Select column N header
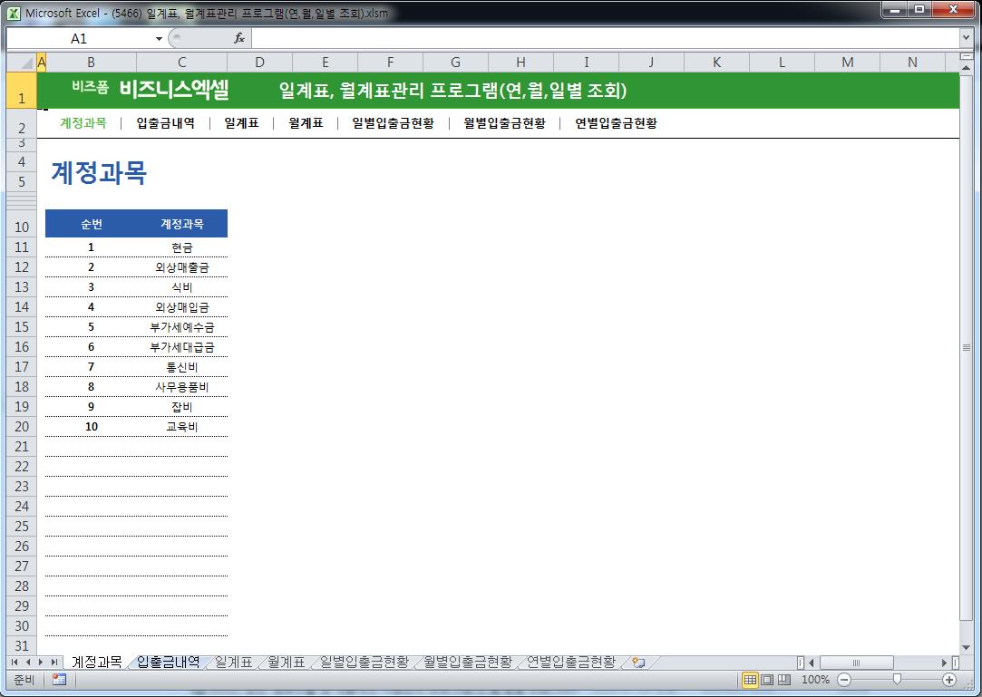Image resolution: width=982 pixels, height=697 pixels. 912,62
